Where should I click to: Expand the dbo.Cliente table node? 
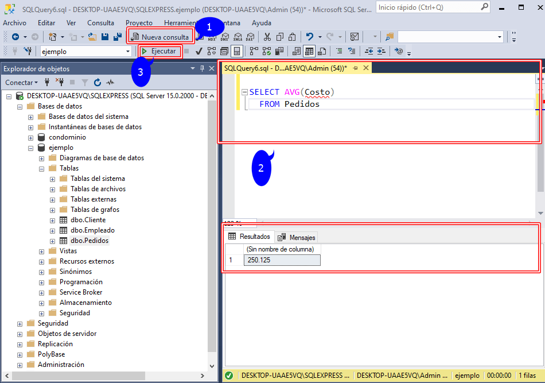(52, 219)
